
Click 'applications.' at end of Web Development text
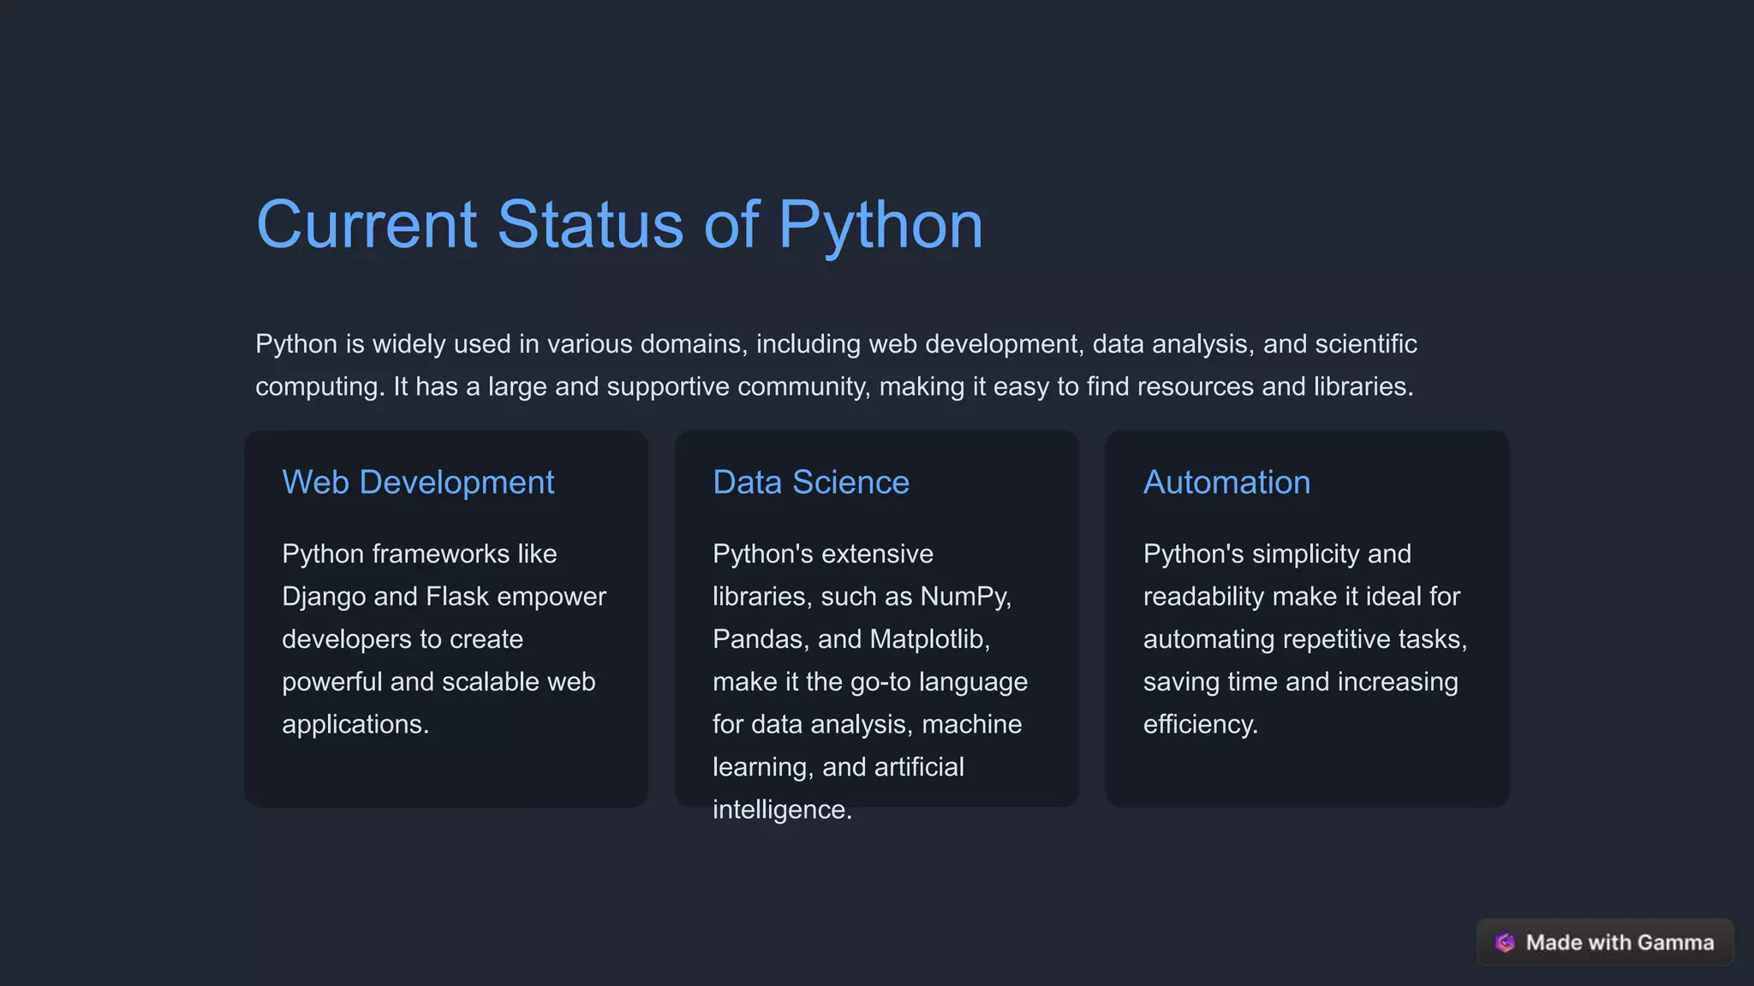coord(355,724)
